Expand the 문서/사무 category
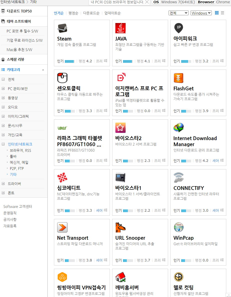Screen dimensions: 231x297 coord(3,125)
